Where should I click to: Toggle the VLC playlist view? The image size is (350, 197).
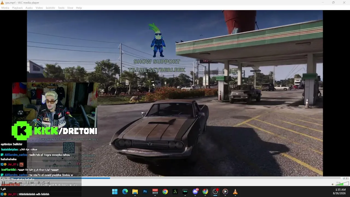39,183
